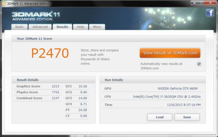
Task: Toggle the auto view results checkbox
Action: tap(199, 64)
